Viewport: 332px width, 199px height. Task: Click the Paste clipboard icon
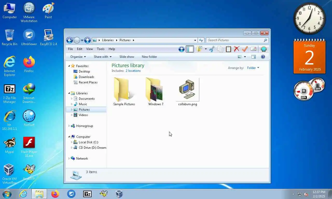pyautogui.click(x=228, y=49)
